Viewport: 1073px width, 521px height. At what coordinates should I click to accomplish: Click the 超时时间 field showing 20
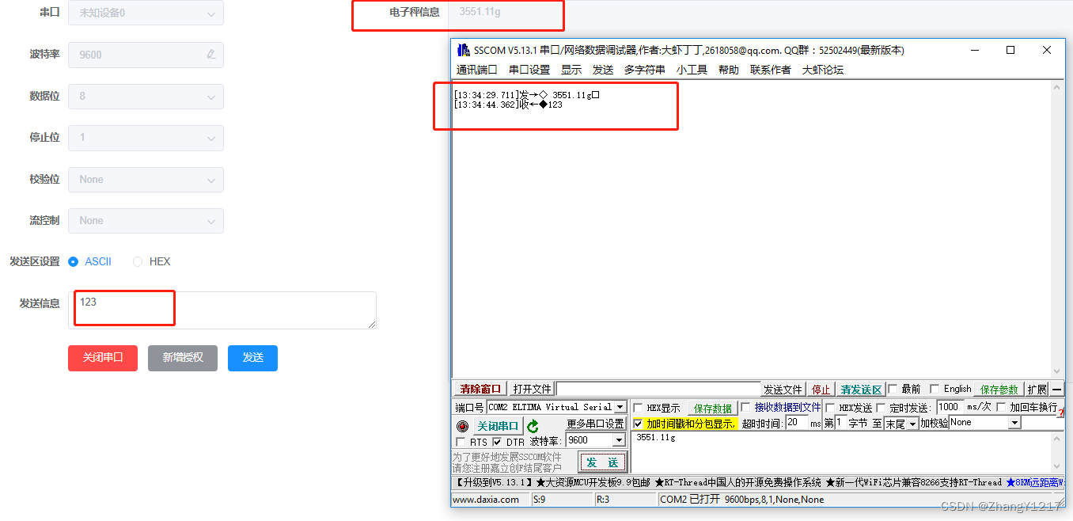click(795, 424)
